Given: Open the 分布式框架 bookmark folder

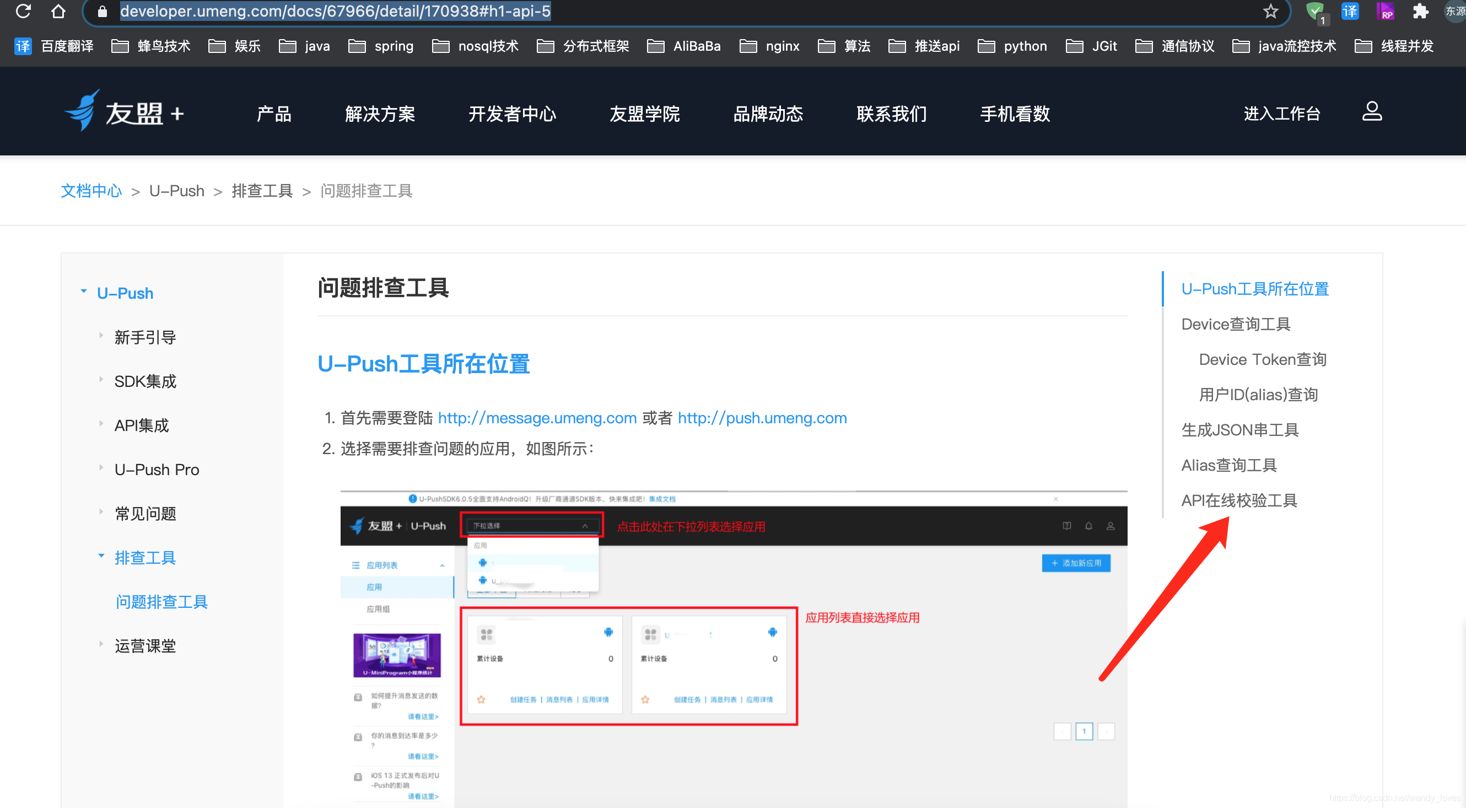Looking at the screenshot, I should click(583, 46).
